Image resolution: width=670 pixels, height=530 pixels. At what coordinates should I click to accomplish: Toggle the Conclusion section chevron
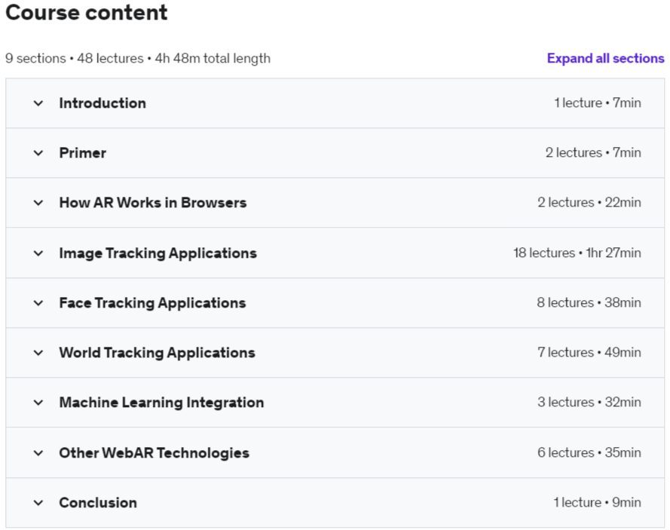pyautogui.click(x=38, y=503)
